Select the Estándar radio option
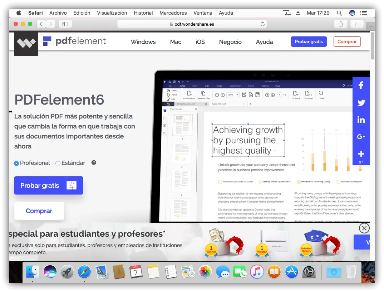Image resolution: width=384 pixels, height=292 pixels. click(x=58, y=163)
